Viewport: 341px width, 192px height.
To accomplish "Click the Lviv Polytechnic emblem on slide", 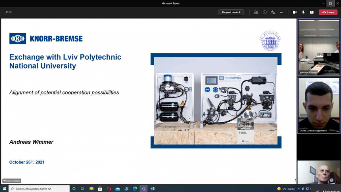I will pyautogui.click(x=270, y=40).
